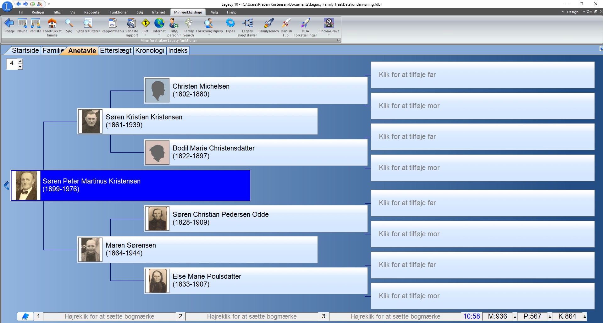Go to Foretrukket familie house icon
Image resolution: width=603 pixels, height=323 pixels.
pos(52,24)
